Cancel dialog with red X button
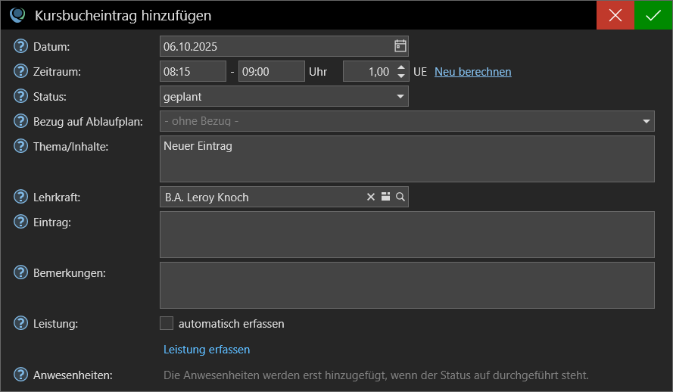The width and height of the screenshot is (673, 392). coord(615,15)
